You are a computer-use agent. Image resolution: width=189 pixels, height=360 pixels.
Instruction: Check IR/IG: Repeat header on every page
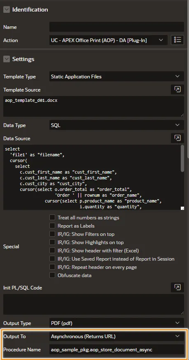pyautogui.click(x=52, y=267)
